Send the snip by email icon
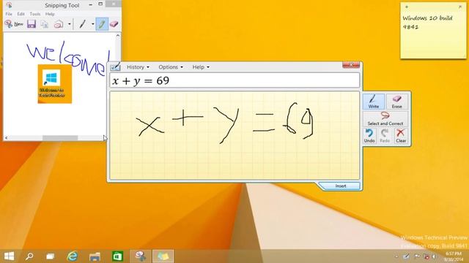 [x=59, y=24]
